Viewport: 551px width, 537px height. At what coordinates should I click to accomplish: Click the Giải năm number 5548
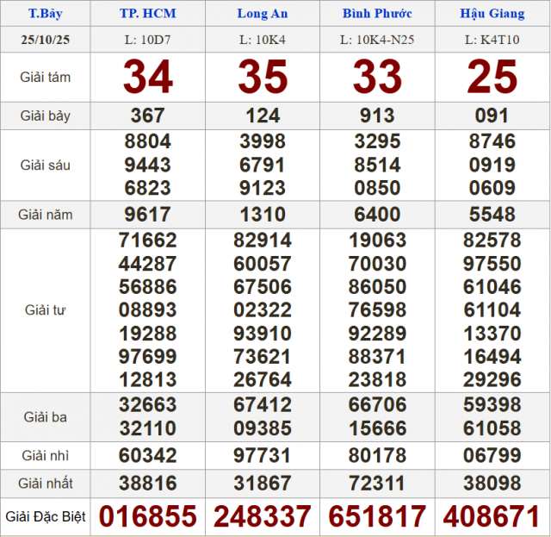click(492, 215)
